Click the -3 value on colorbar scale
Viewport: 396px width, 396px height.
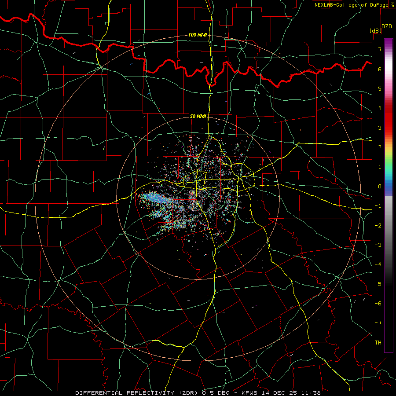378,245
